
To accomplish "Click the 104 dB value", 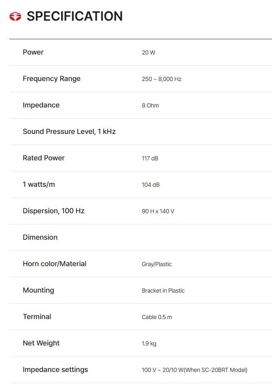I will tap(150, 185).
